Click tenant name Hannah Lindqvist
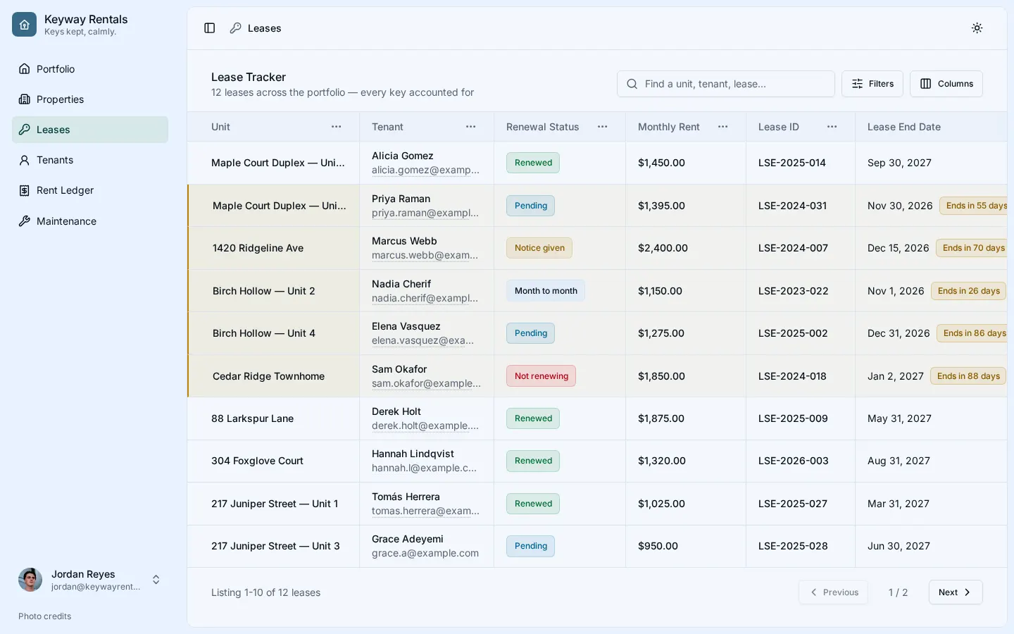 pyautogui.click(x=413, y=454)
